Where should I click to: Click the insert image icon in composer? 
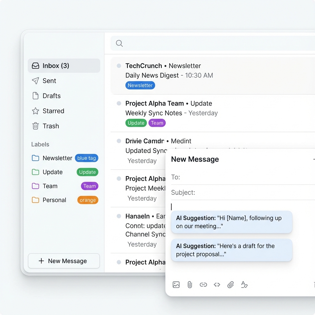point(176,285)
